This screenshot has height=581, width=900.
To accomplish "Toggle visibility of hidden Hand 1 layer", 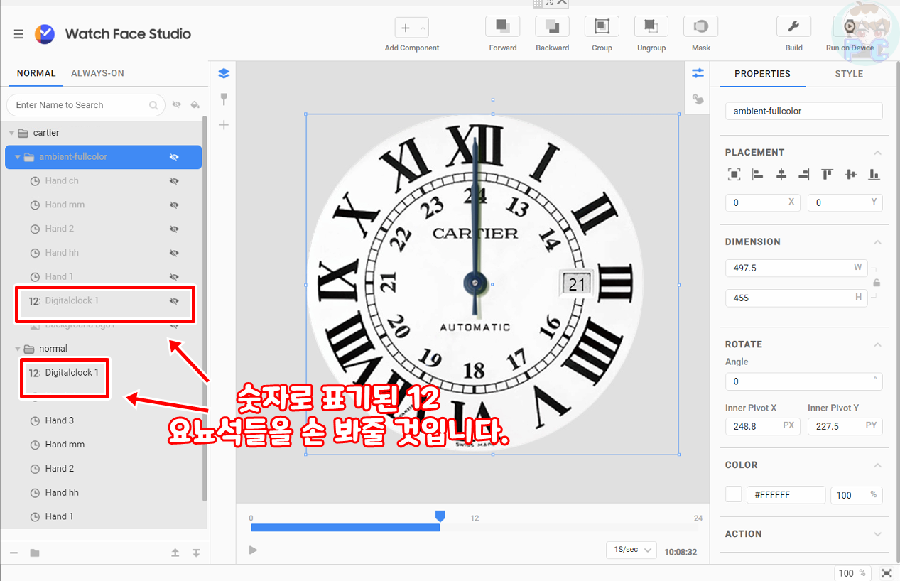I will pos(174,277).
